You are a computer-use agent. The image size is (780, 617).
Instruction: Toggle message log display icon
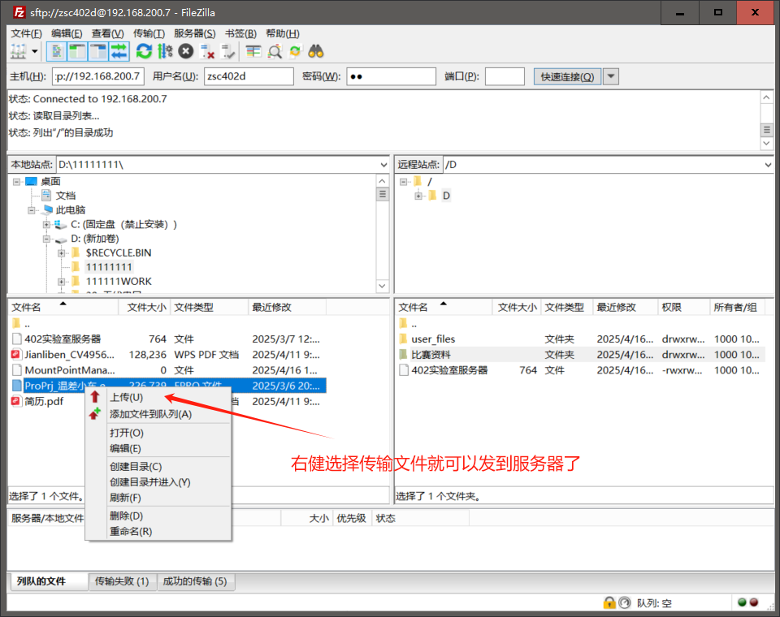[57, 51]
